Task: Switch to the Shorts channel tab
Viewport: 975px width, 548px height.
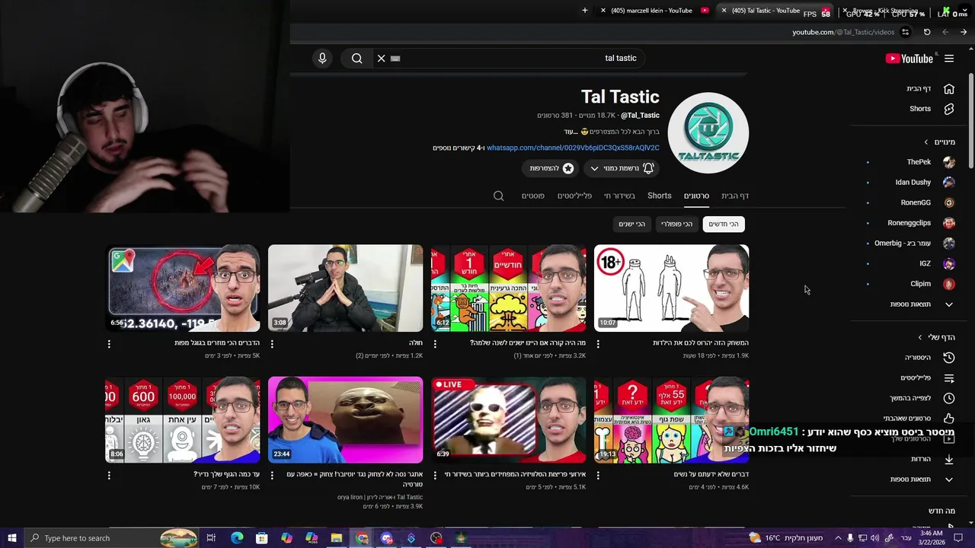Action: 660,196
